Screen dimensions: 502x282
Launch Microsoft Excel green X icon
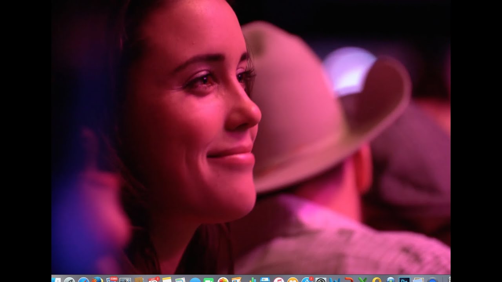363,280
